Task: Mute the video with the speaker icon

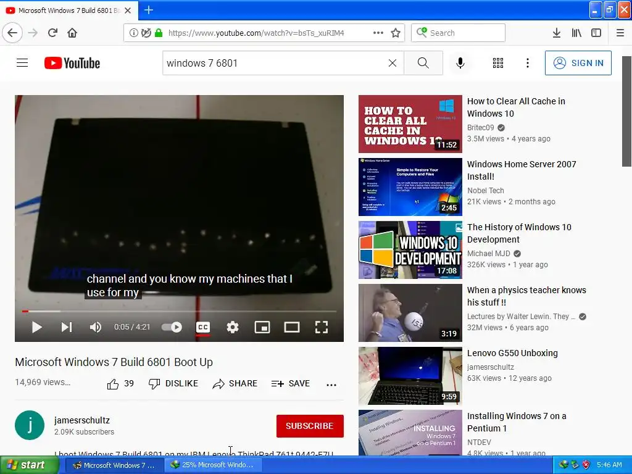Action: [x=96, y=327]
